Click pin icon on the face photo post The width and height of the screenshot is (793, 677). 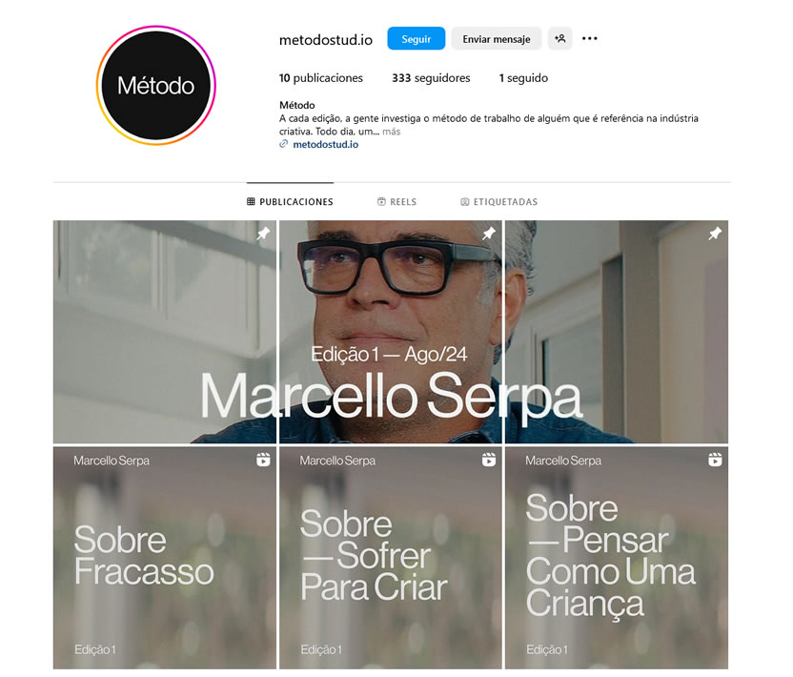pos(489,234)
